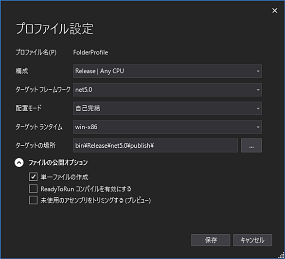This screenshot has height=259, width=285.
Task: Open the 配置モード dropdown showing 自己完結
Action: (x=167, y=108)
